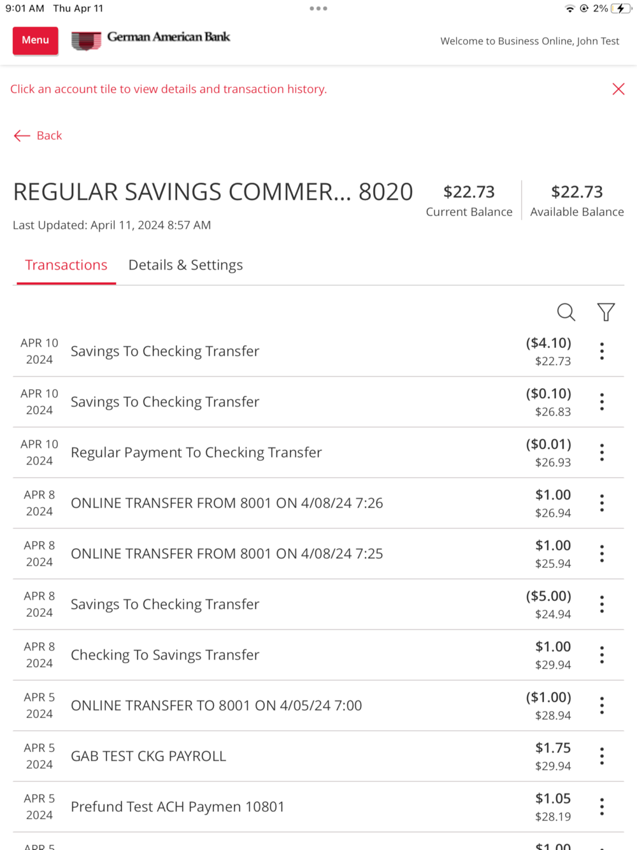Tap the three-dot multitasking indicator at top

[318, 9]
